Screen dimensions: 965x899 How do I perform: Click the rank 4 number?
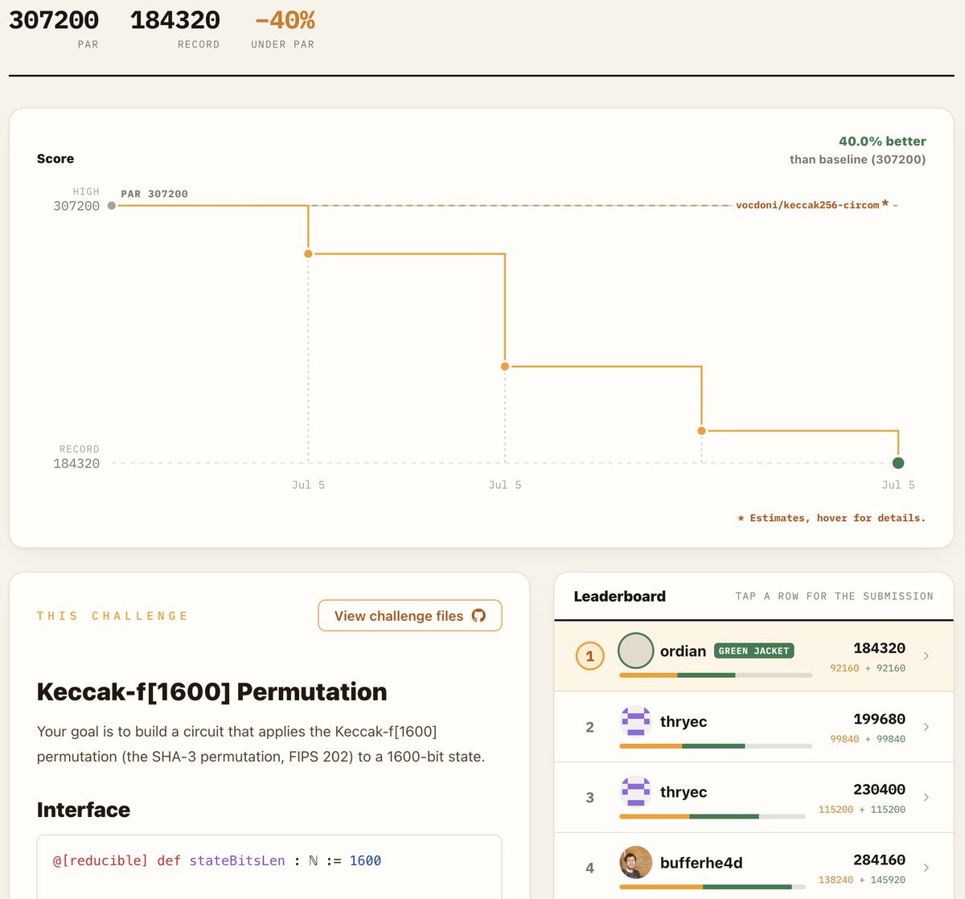pyautogui.click(x=589, y=868)
